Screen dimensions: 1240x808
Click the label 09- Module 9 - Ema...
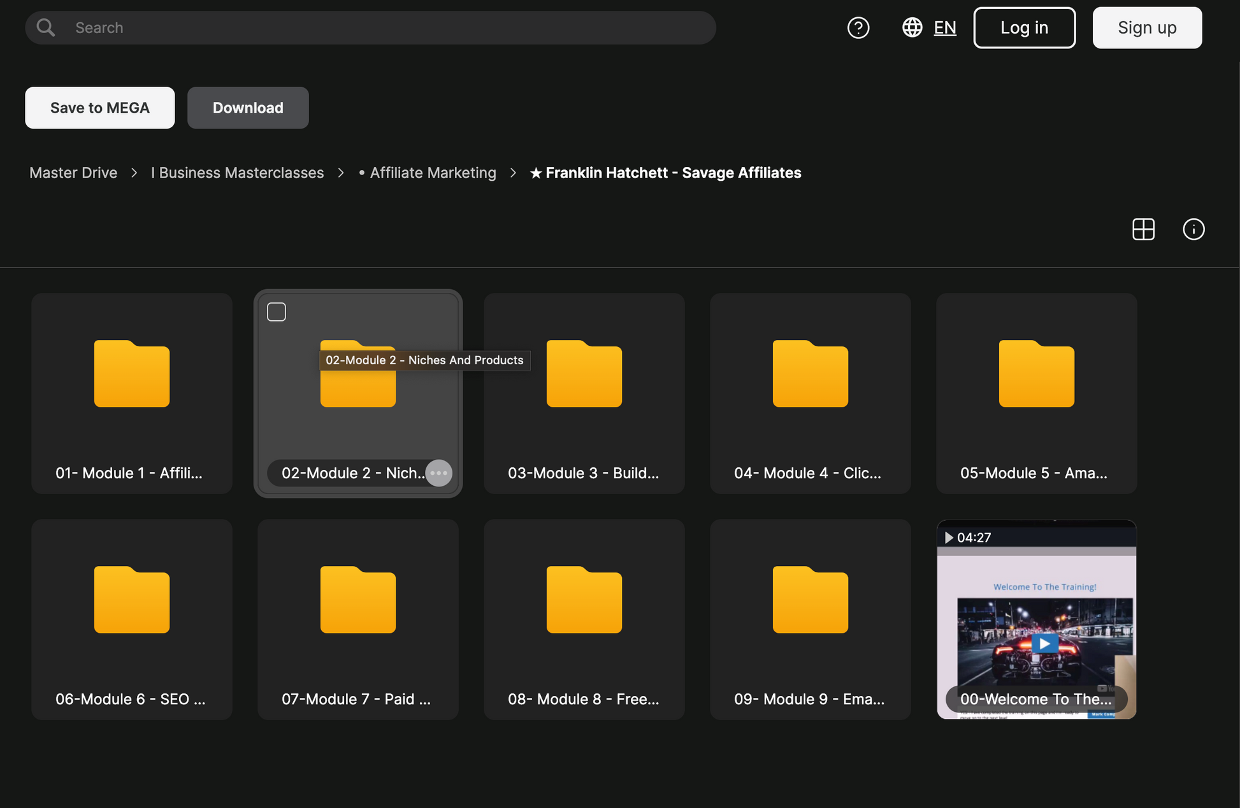click(809, 699)
